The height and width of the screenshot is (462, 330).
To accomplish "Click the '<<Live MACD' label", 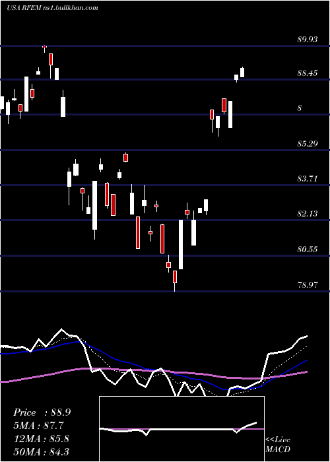I will click(x=278, y=445).
